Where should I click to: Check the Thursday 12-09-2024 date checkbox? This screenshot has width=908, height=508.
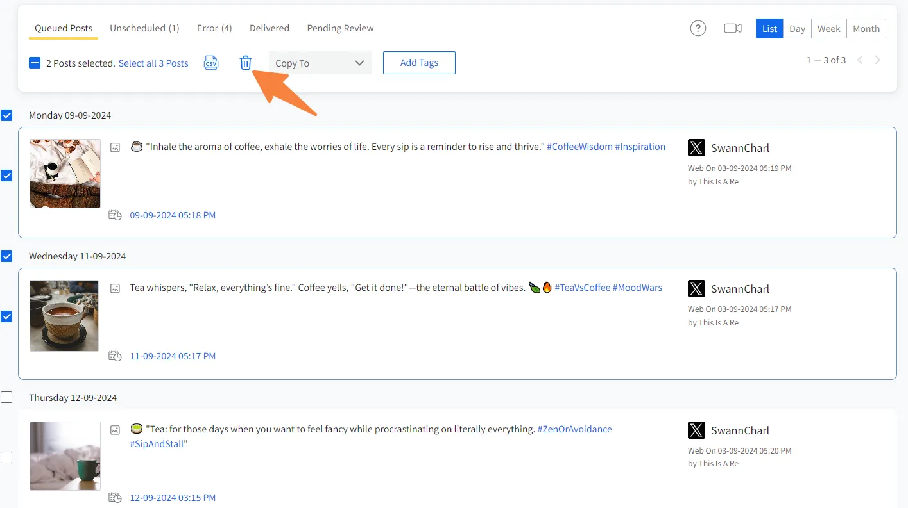tap(6, 397)
